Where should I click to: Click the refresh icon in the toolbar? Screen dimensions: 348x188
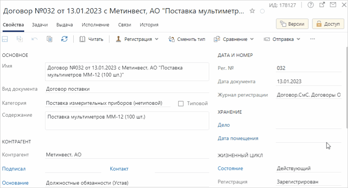64,39
